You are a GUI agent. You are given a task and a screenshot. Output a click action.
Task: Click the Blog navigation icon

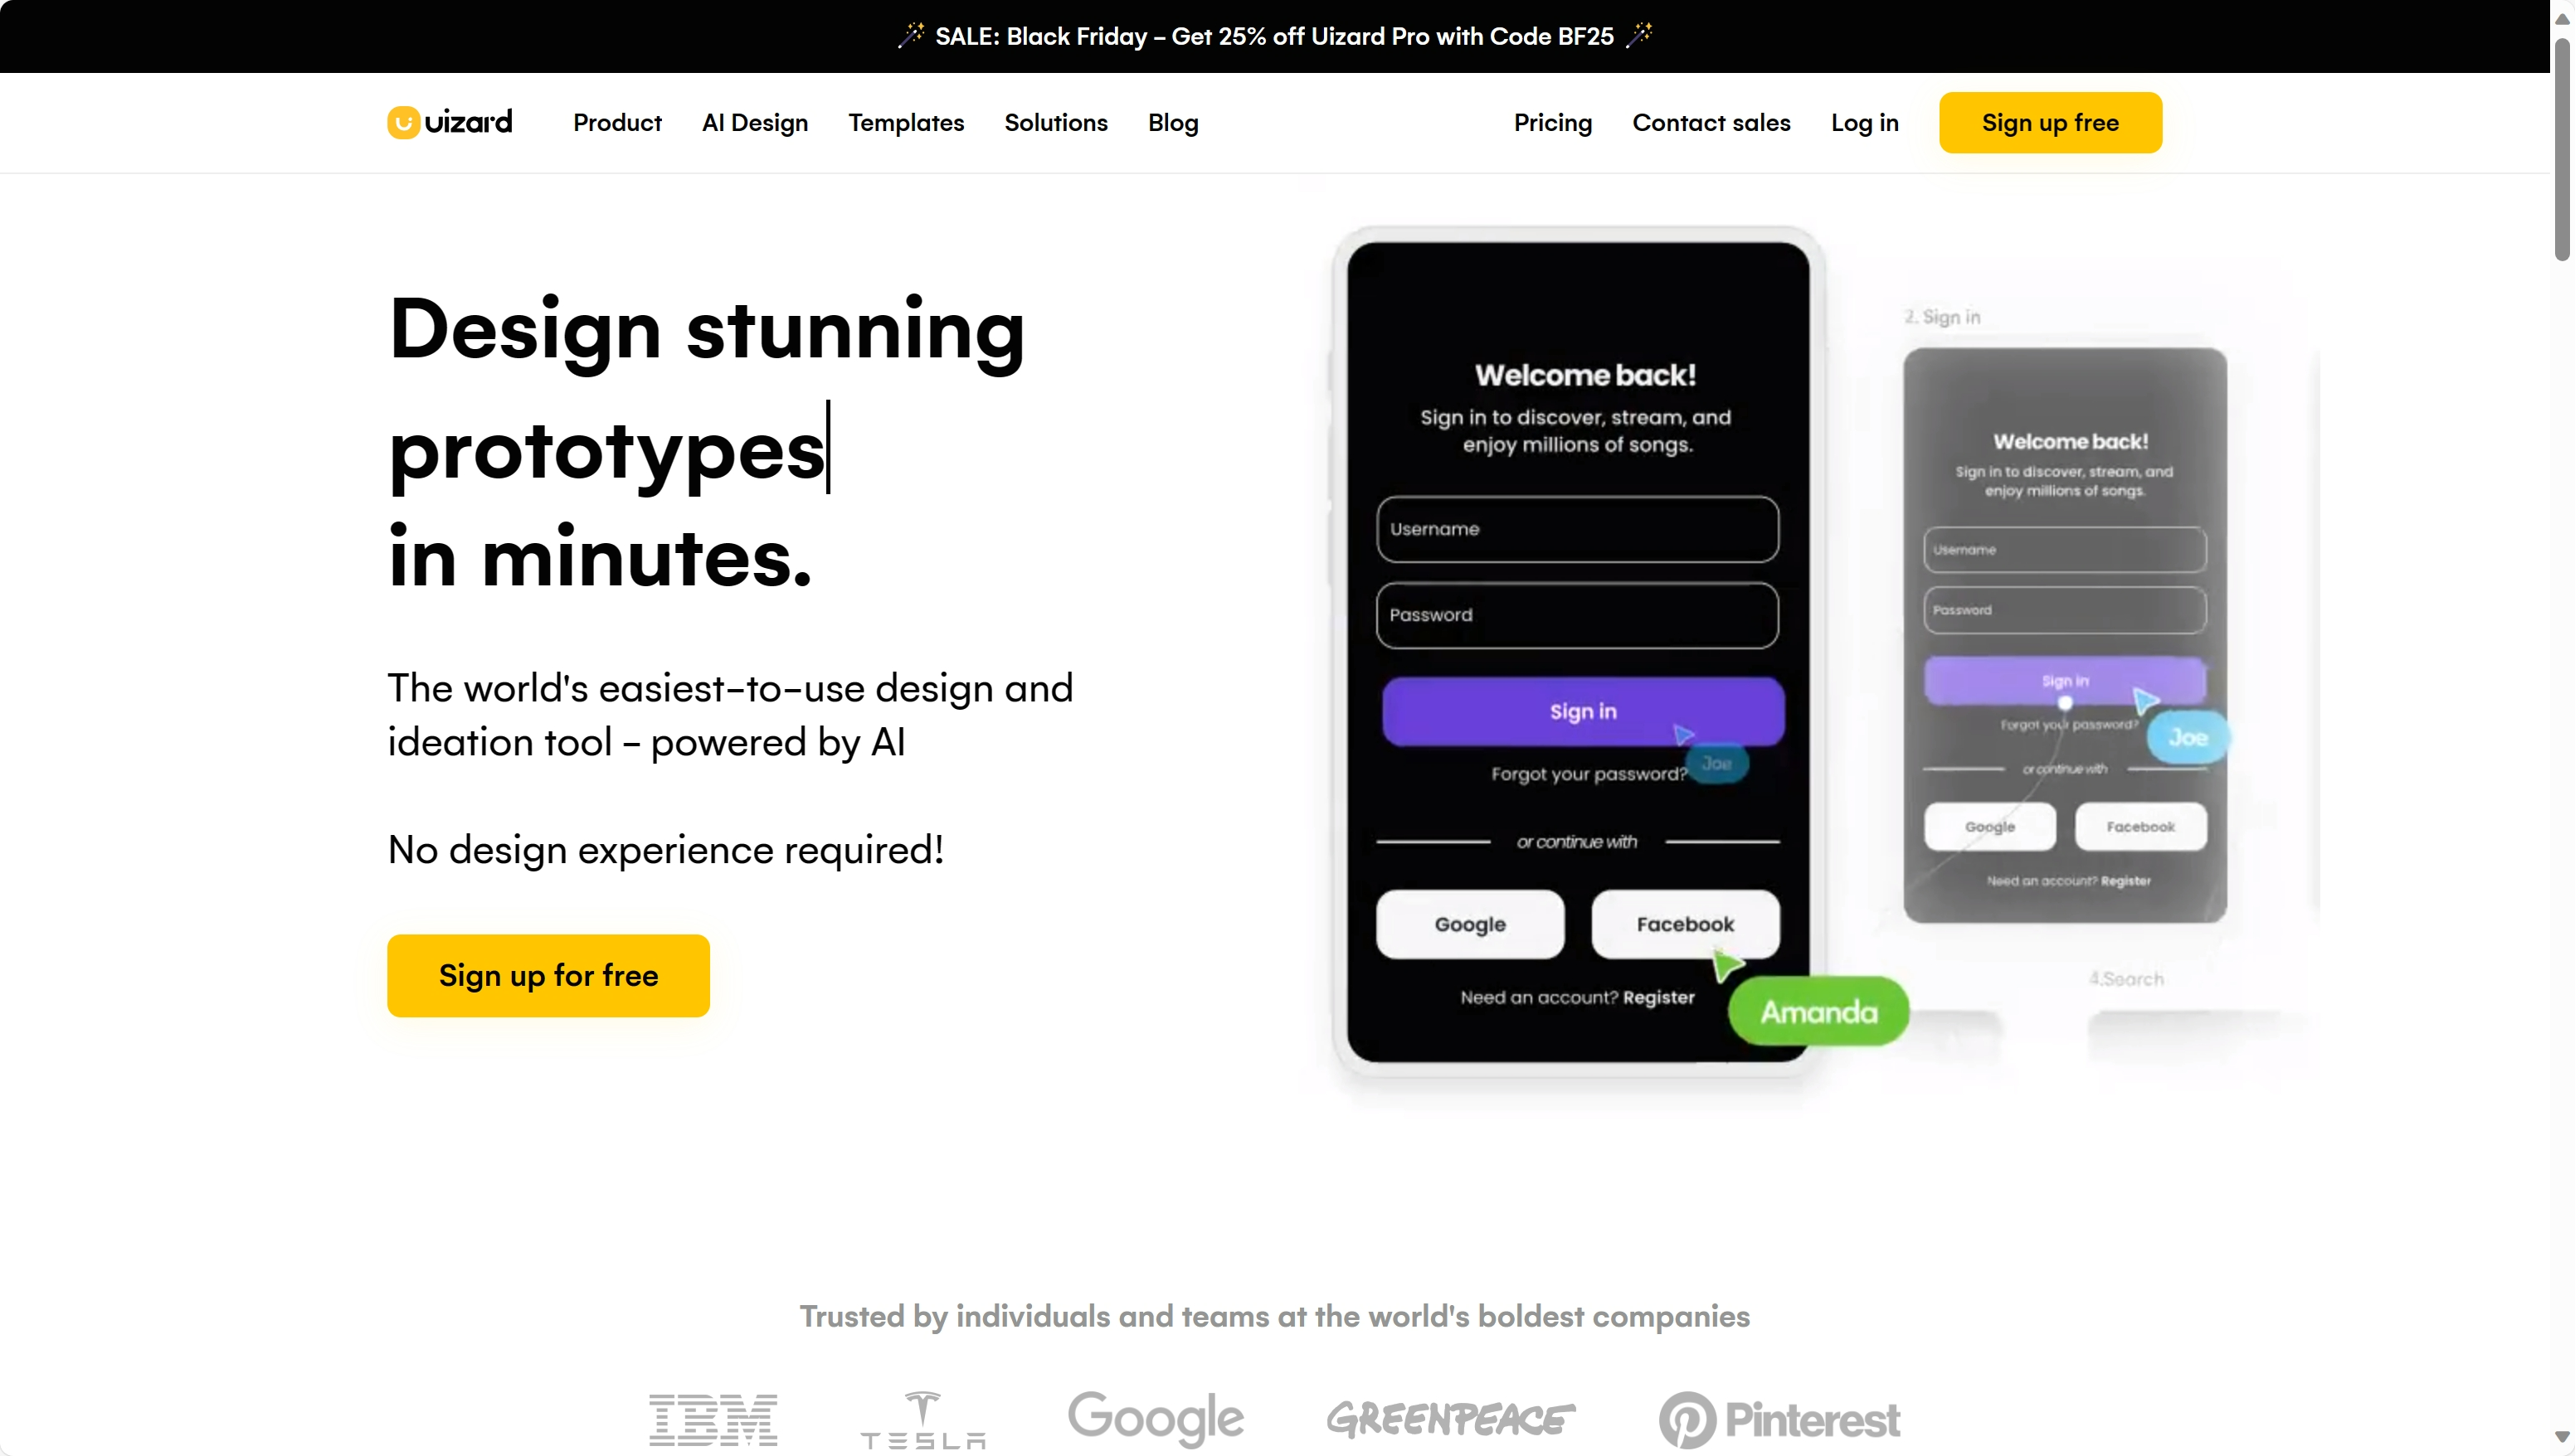(1172, 122)
